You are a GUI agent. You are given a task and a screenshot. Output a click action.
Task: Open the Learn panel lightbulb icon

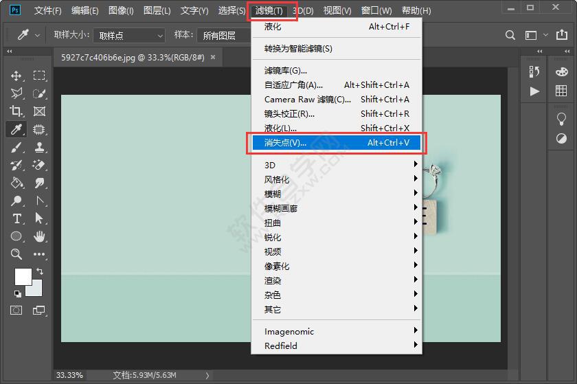tap(562, 119)
